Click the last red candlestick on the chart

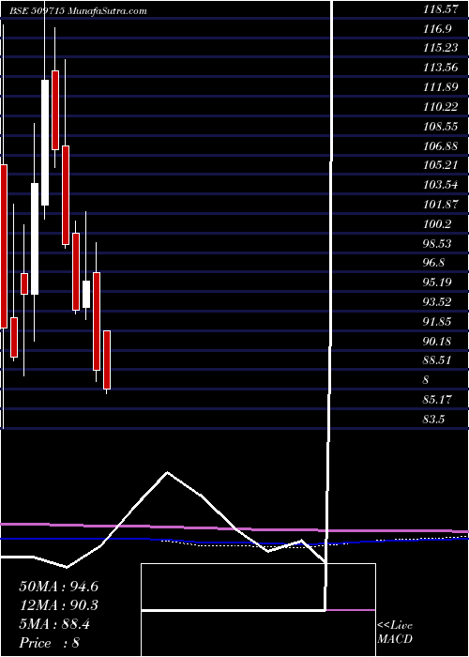[x=107, y=359]
